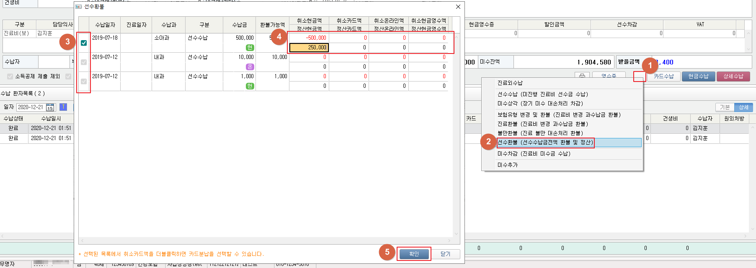This screenshot has height=268, width=756.
Task: Click the calendar icon beside date 2020-12-21
Action: (x=50, y=107)
